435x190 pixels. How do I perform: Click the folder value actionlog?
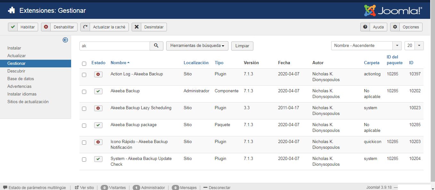tap(372, 74)
